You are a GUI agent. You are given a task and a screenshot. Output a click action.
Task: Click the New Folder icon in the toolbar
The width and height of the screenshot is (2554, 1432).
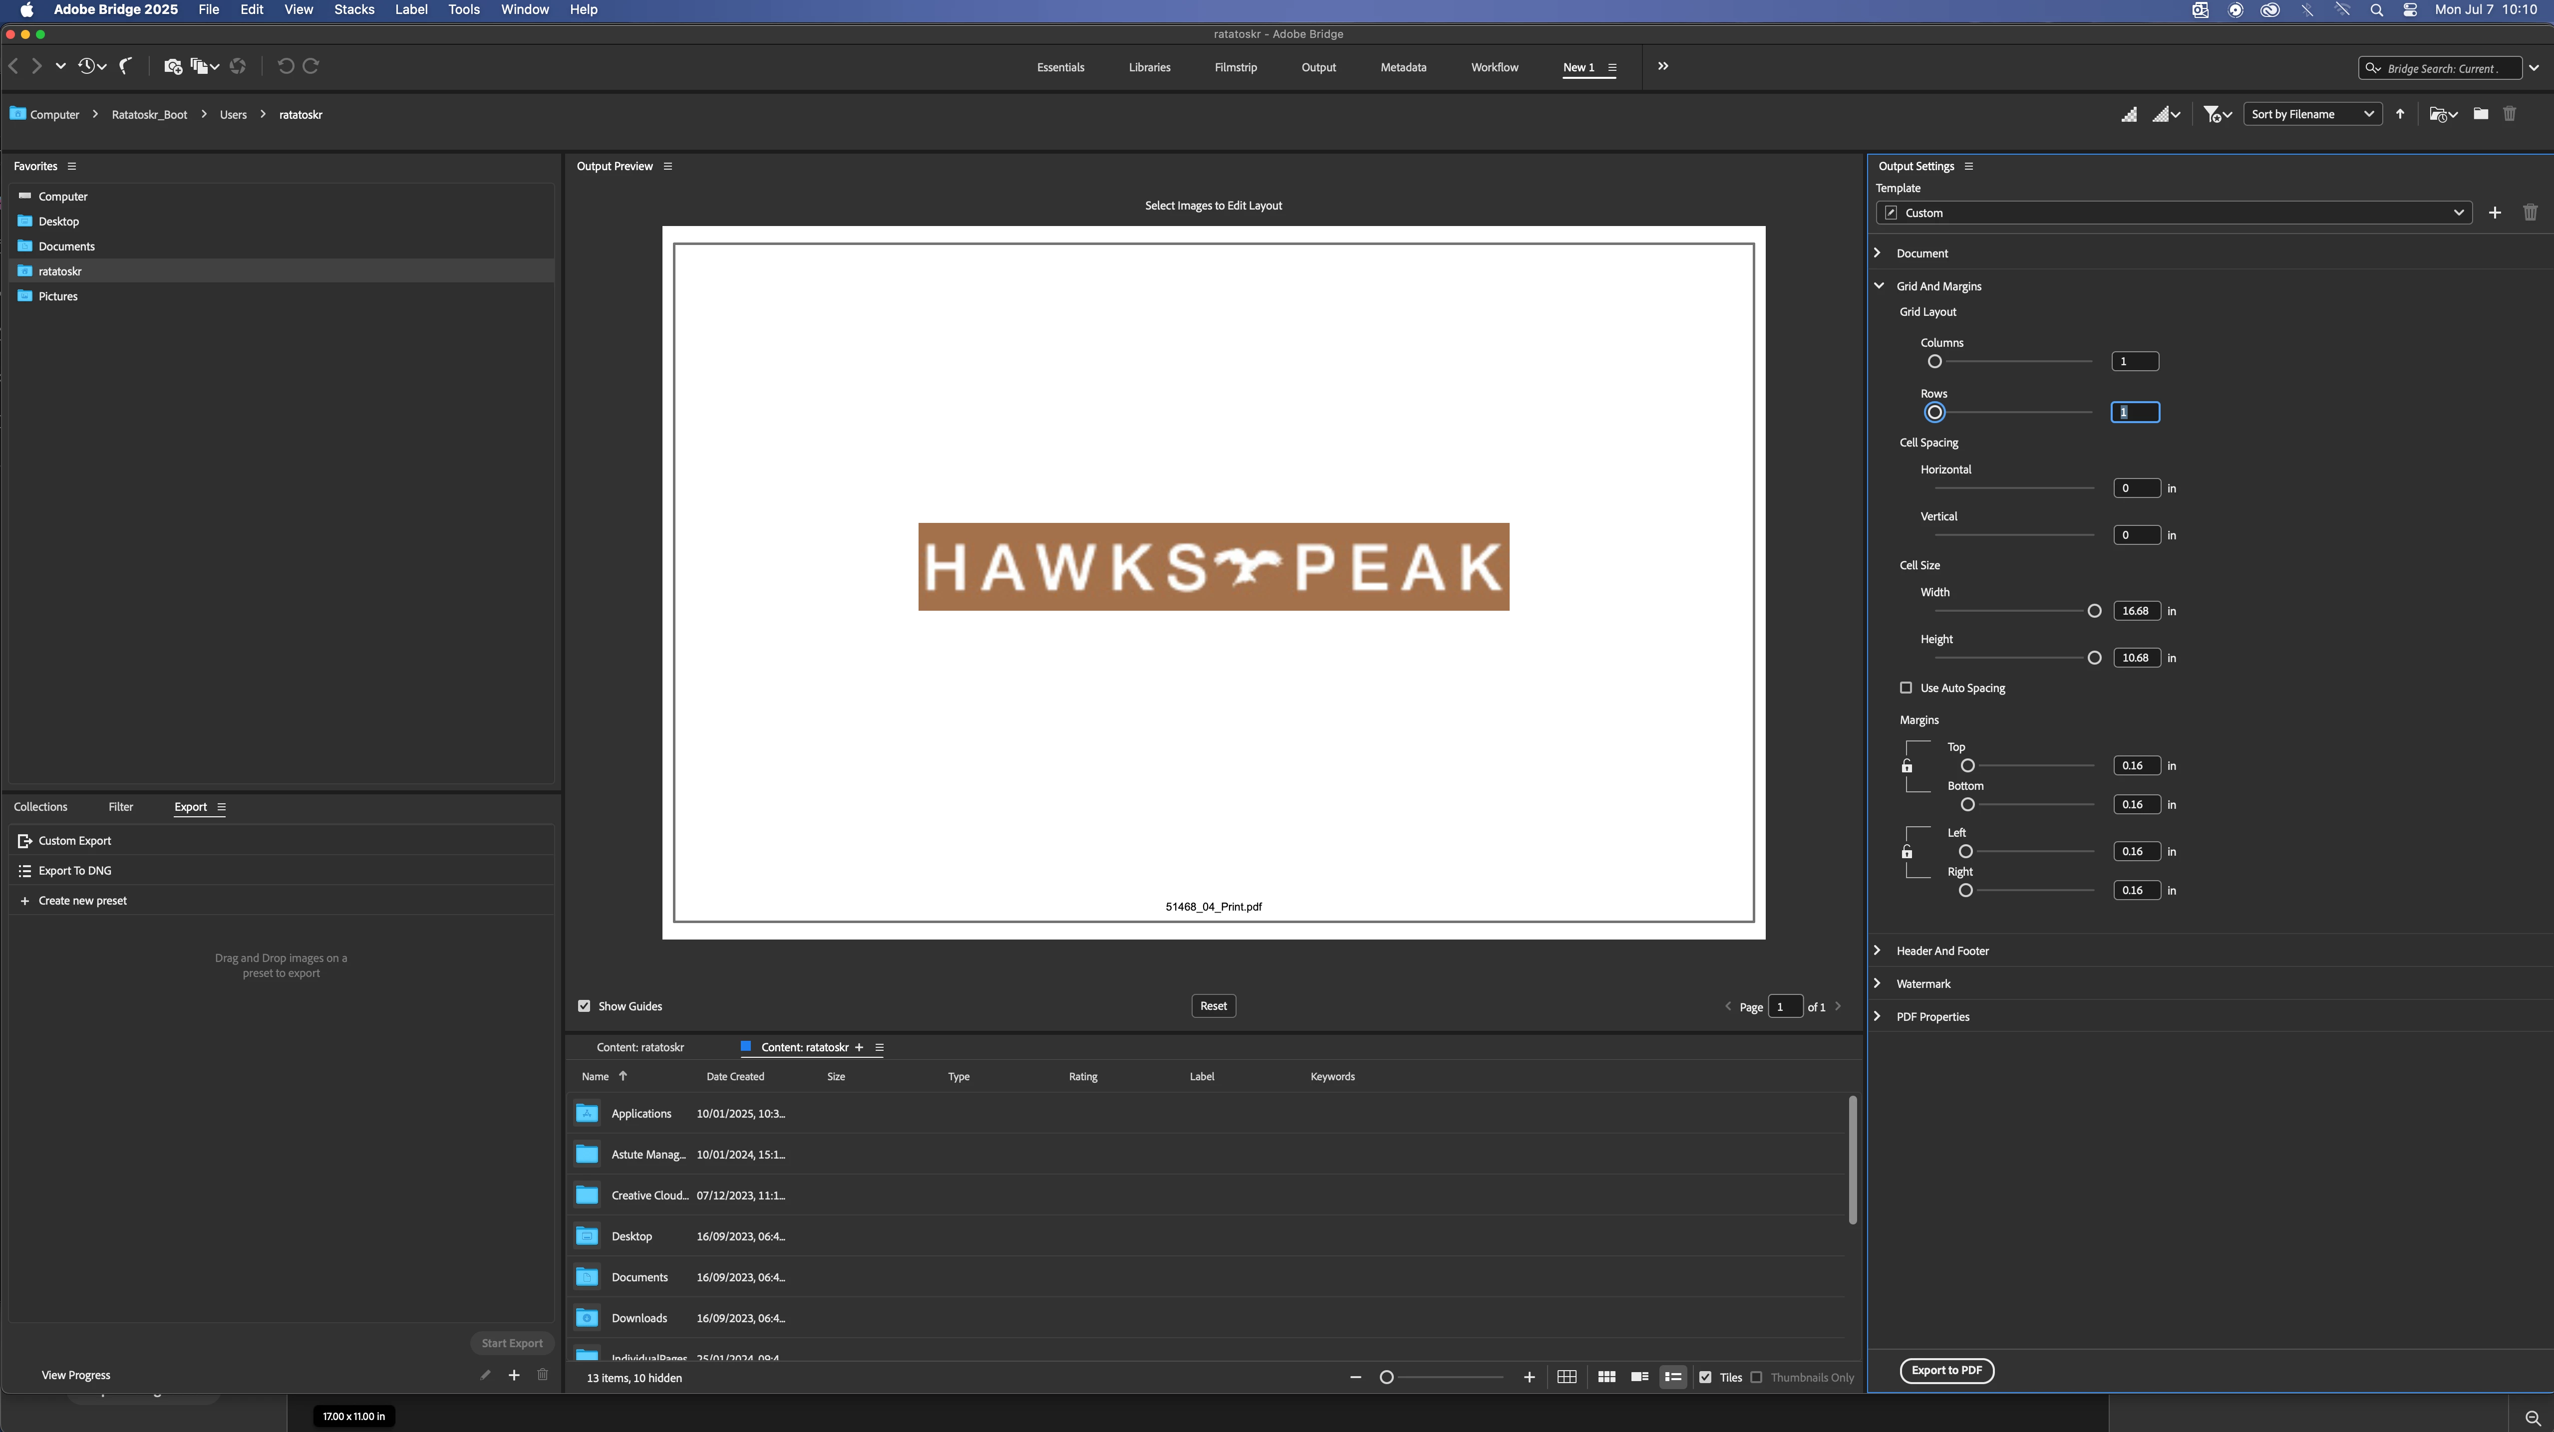[2480, 114]
